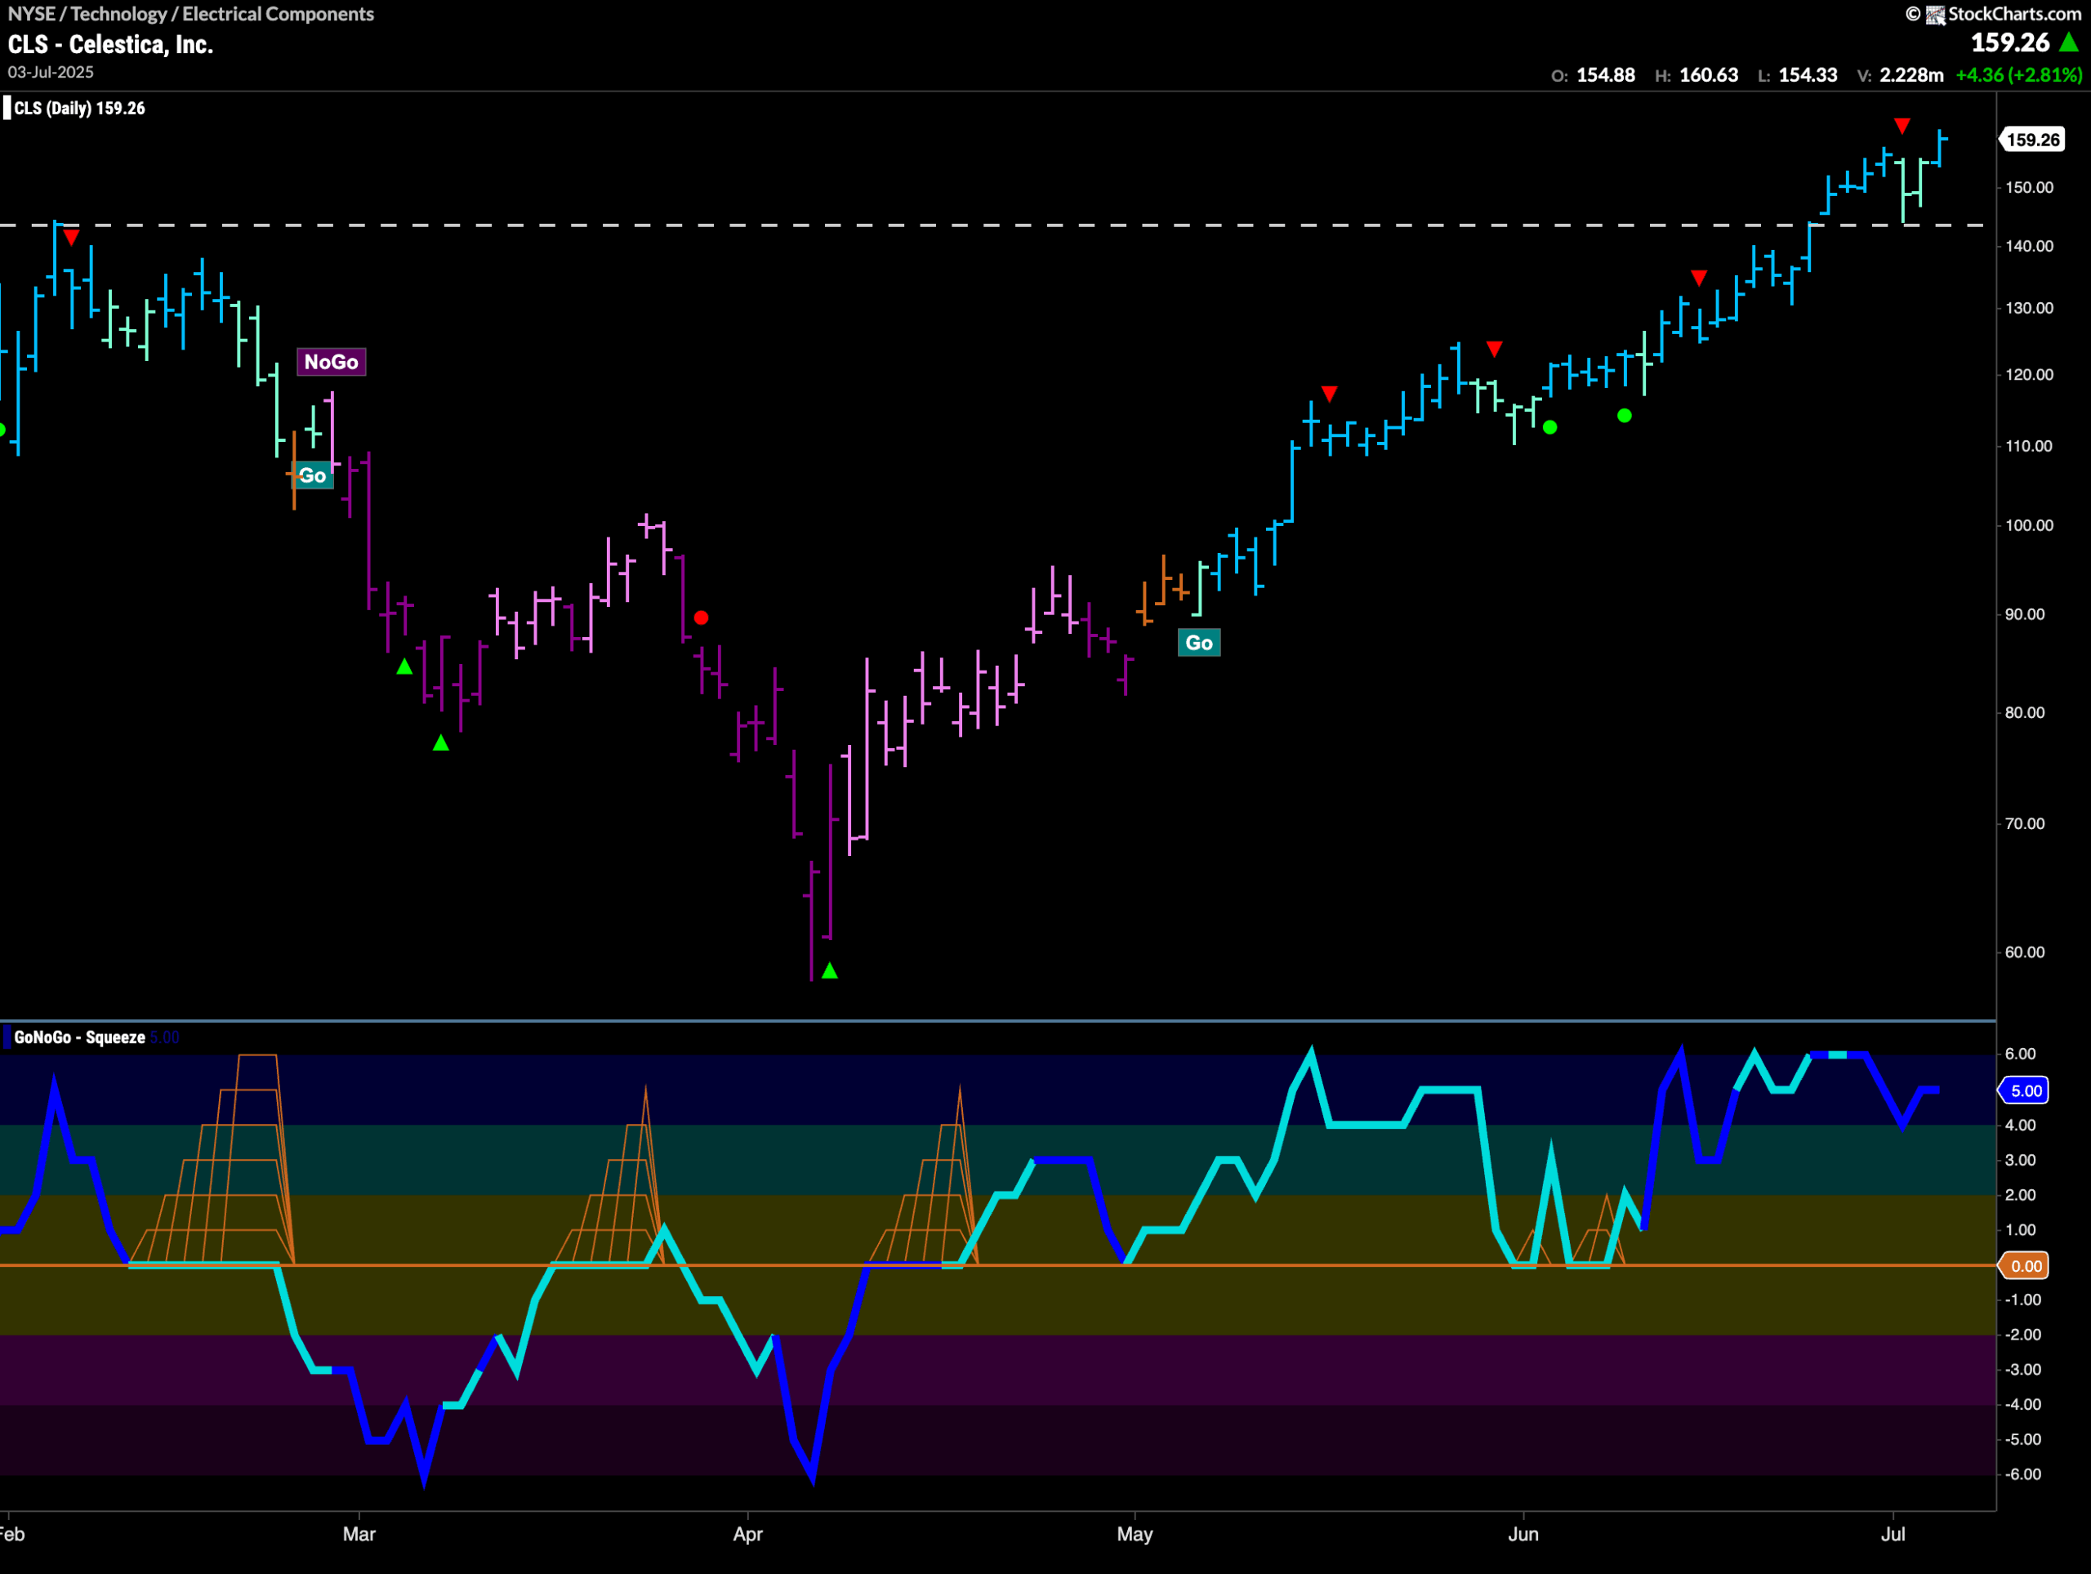The width and height of the screenshot is (2091, 1574).
Task: Click the purple NoGo signal label
Action: point(331,362)
